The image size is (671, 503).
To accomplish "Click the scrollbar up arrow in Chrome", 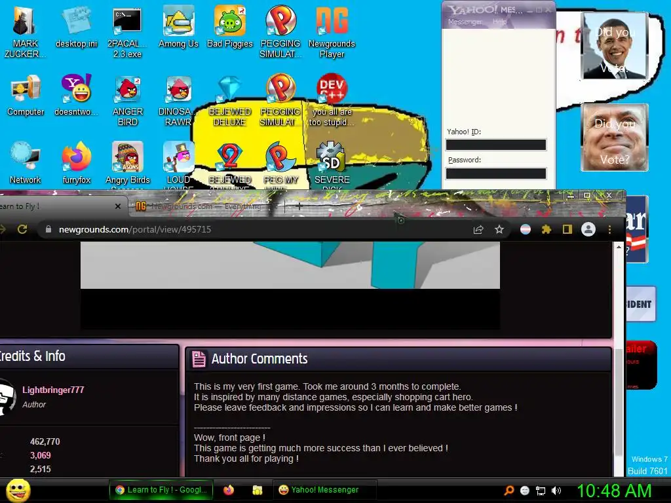I will coord(619,247).
